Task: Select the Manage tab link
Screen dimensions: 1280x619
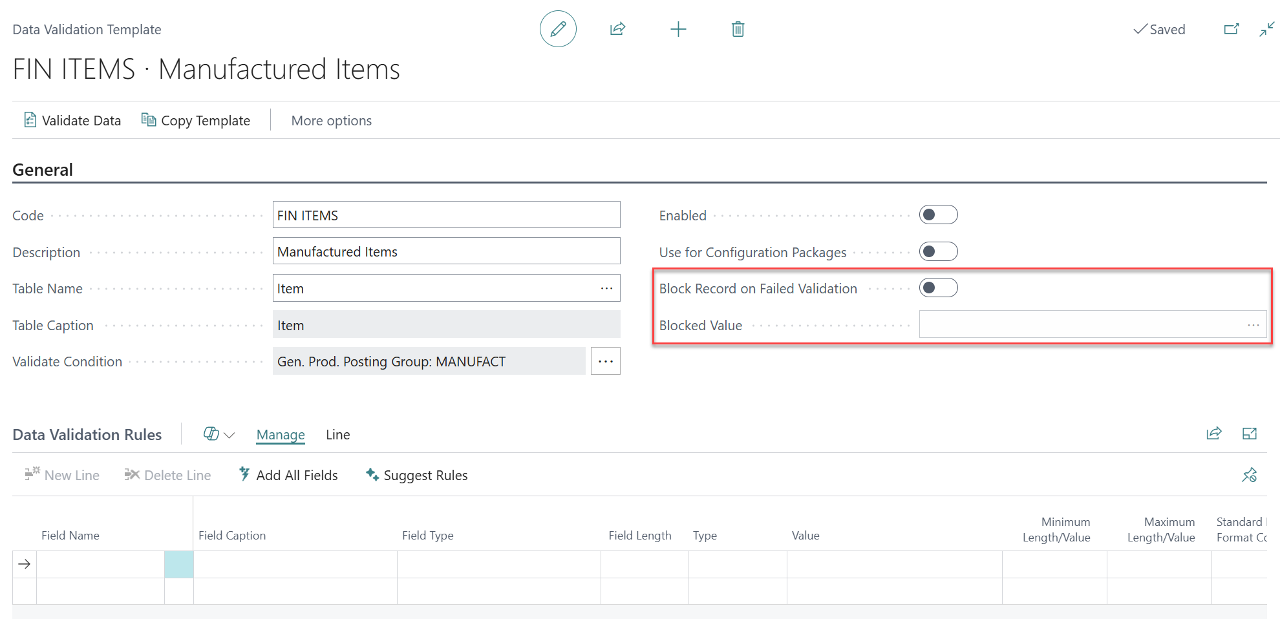Action: 280,434
